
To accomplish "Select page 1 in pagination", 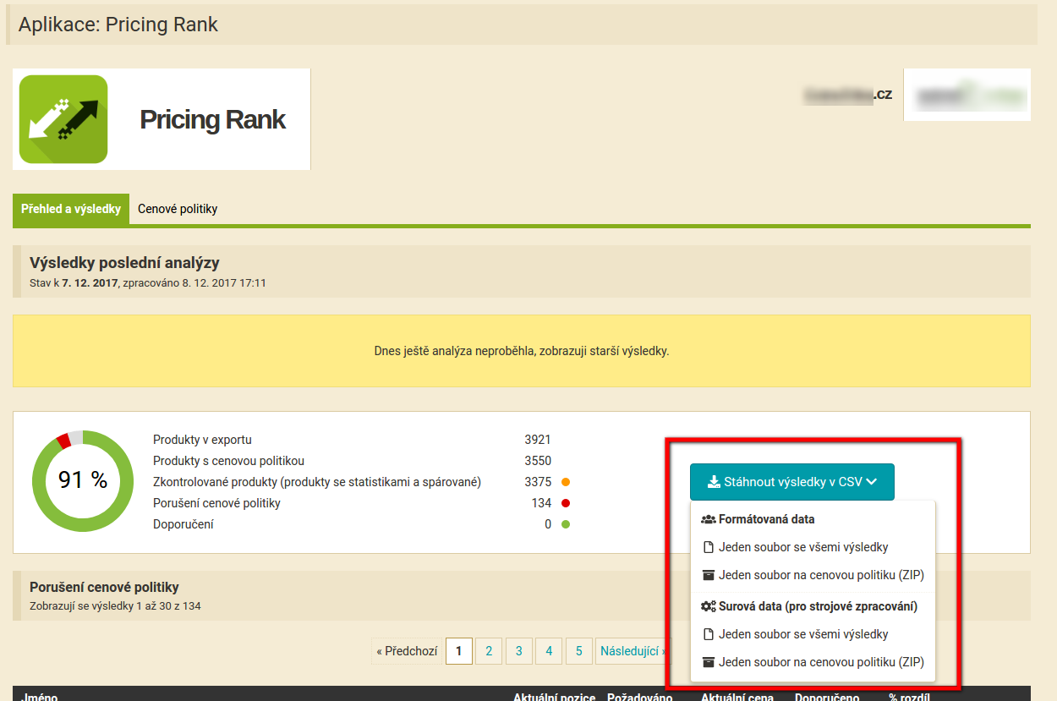I will [459, 651].
